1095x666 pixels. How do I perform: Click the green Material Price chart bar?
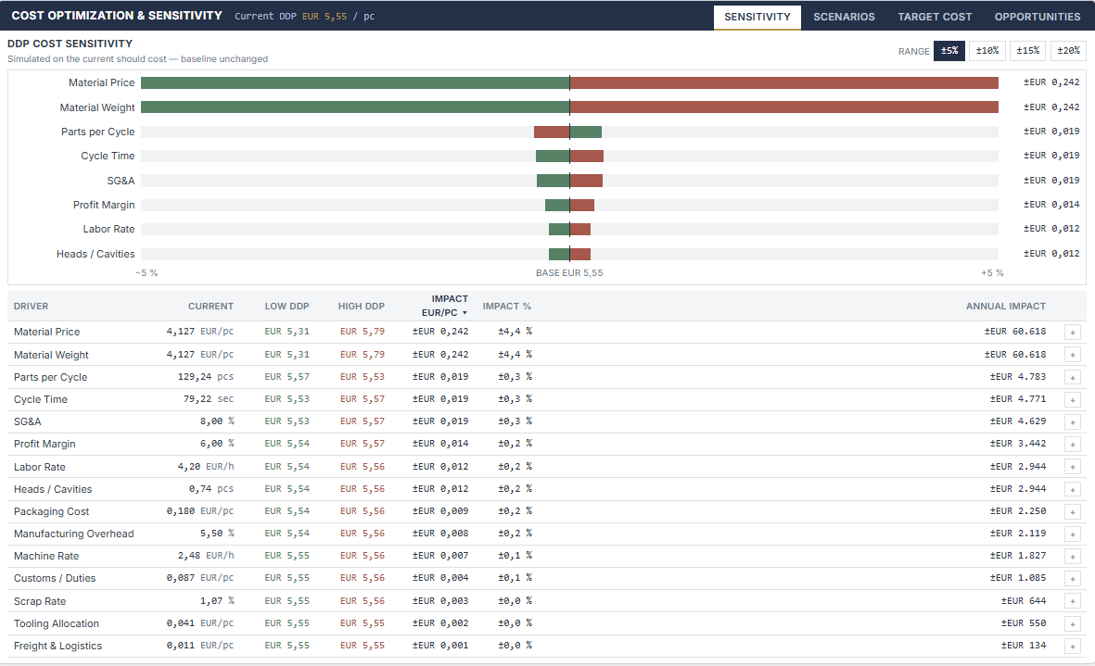tap(355, 83)
